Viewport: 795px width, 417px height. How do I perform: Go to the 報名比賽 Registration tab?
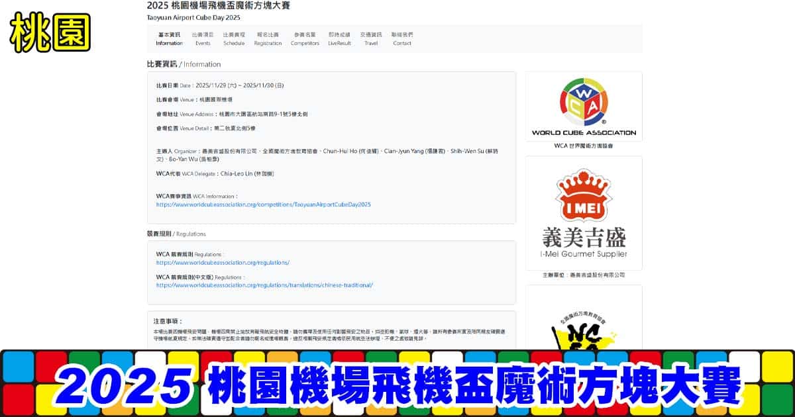pyautogui.click(x=268, y=38)
